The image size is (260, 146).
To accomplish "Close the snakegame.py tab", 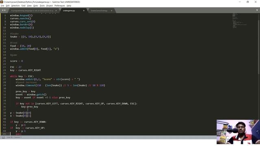I will pos(84,11).
